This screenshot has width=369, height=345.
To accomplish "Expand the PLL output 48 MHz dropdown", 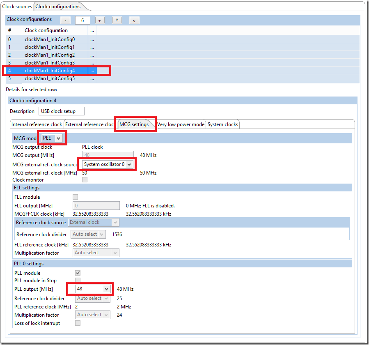I will [x=94, y=289].
